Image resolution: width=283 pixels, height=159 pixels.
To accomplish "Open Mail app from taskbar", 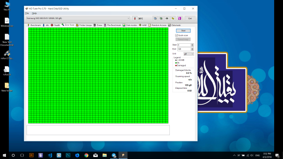I will 96,155.
